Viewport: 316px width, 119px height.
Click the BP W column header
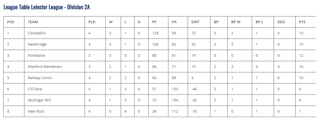236,22
